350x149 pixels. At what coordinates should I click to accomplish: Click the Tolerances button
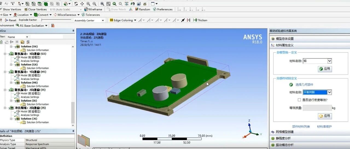point(91,15)
